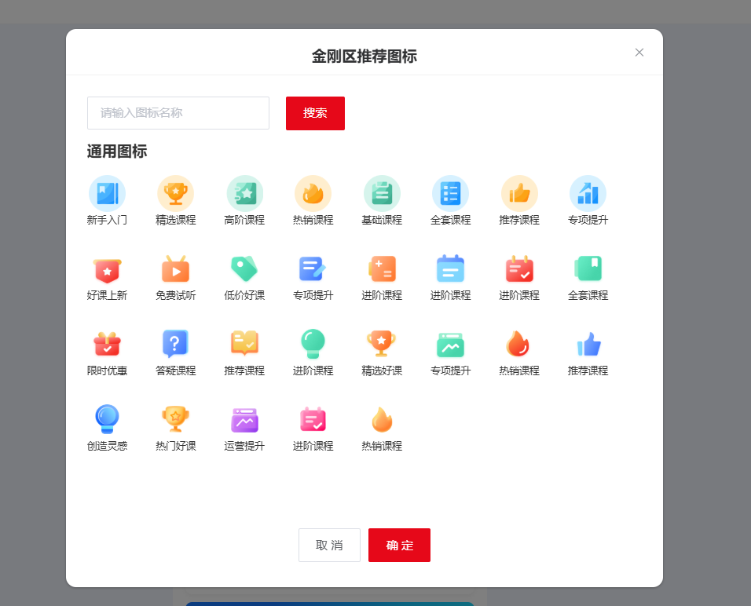Focus the 请输入图标名称 search field
Viewport: 751px width, 606px height.
point(178,113)
